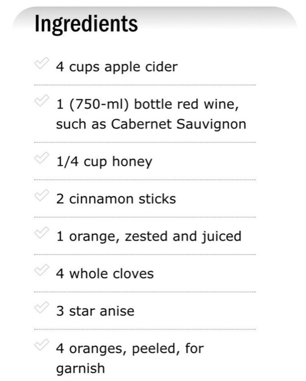The width and height of the screenshot is (306, 381).
Task: Select the "3 star anise" text
Action: 95,311
